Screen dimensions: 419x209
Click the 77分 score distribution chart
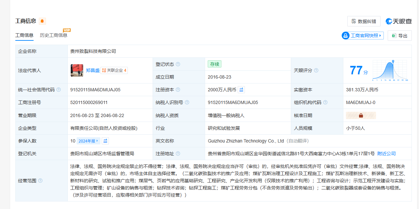coord(390,70)
